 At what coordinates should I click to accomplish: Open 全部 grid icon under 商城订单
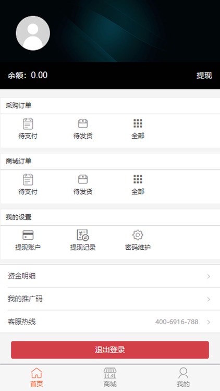tap(138, 179)
